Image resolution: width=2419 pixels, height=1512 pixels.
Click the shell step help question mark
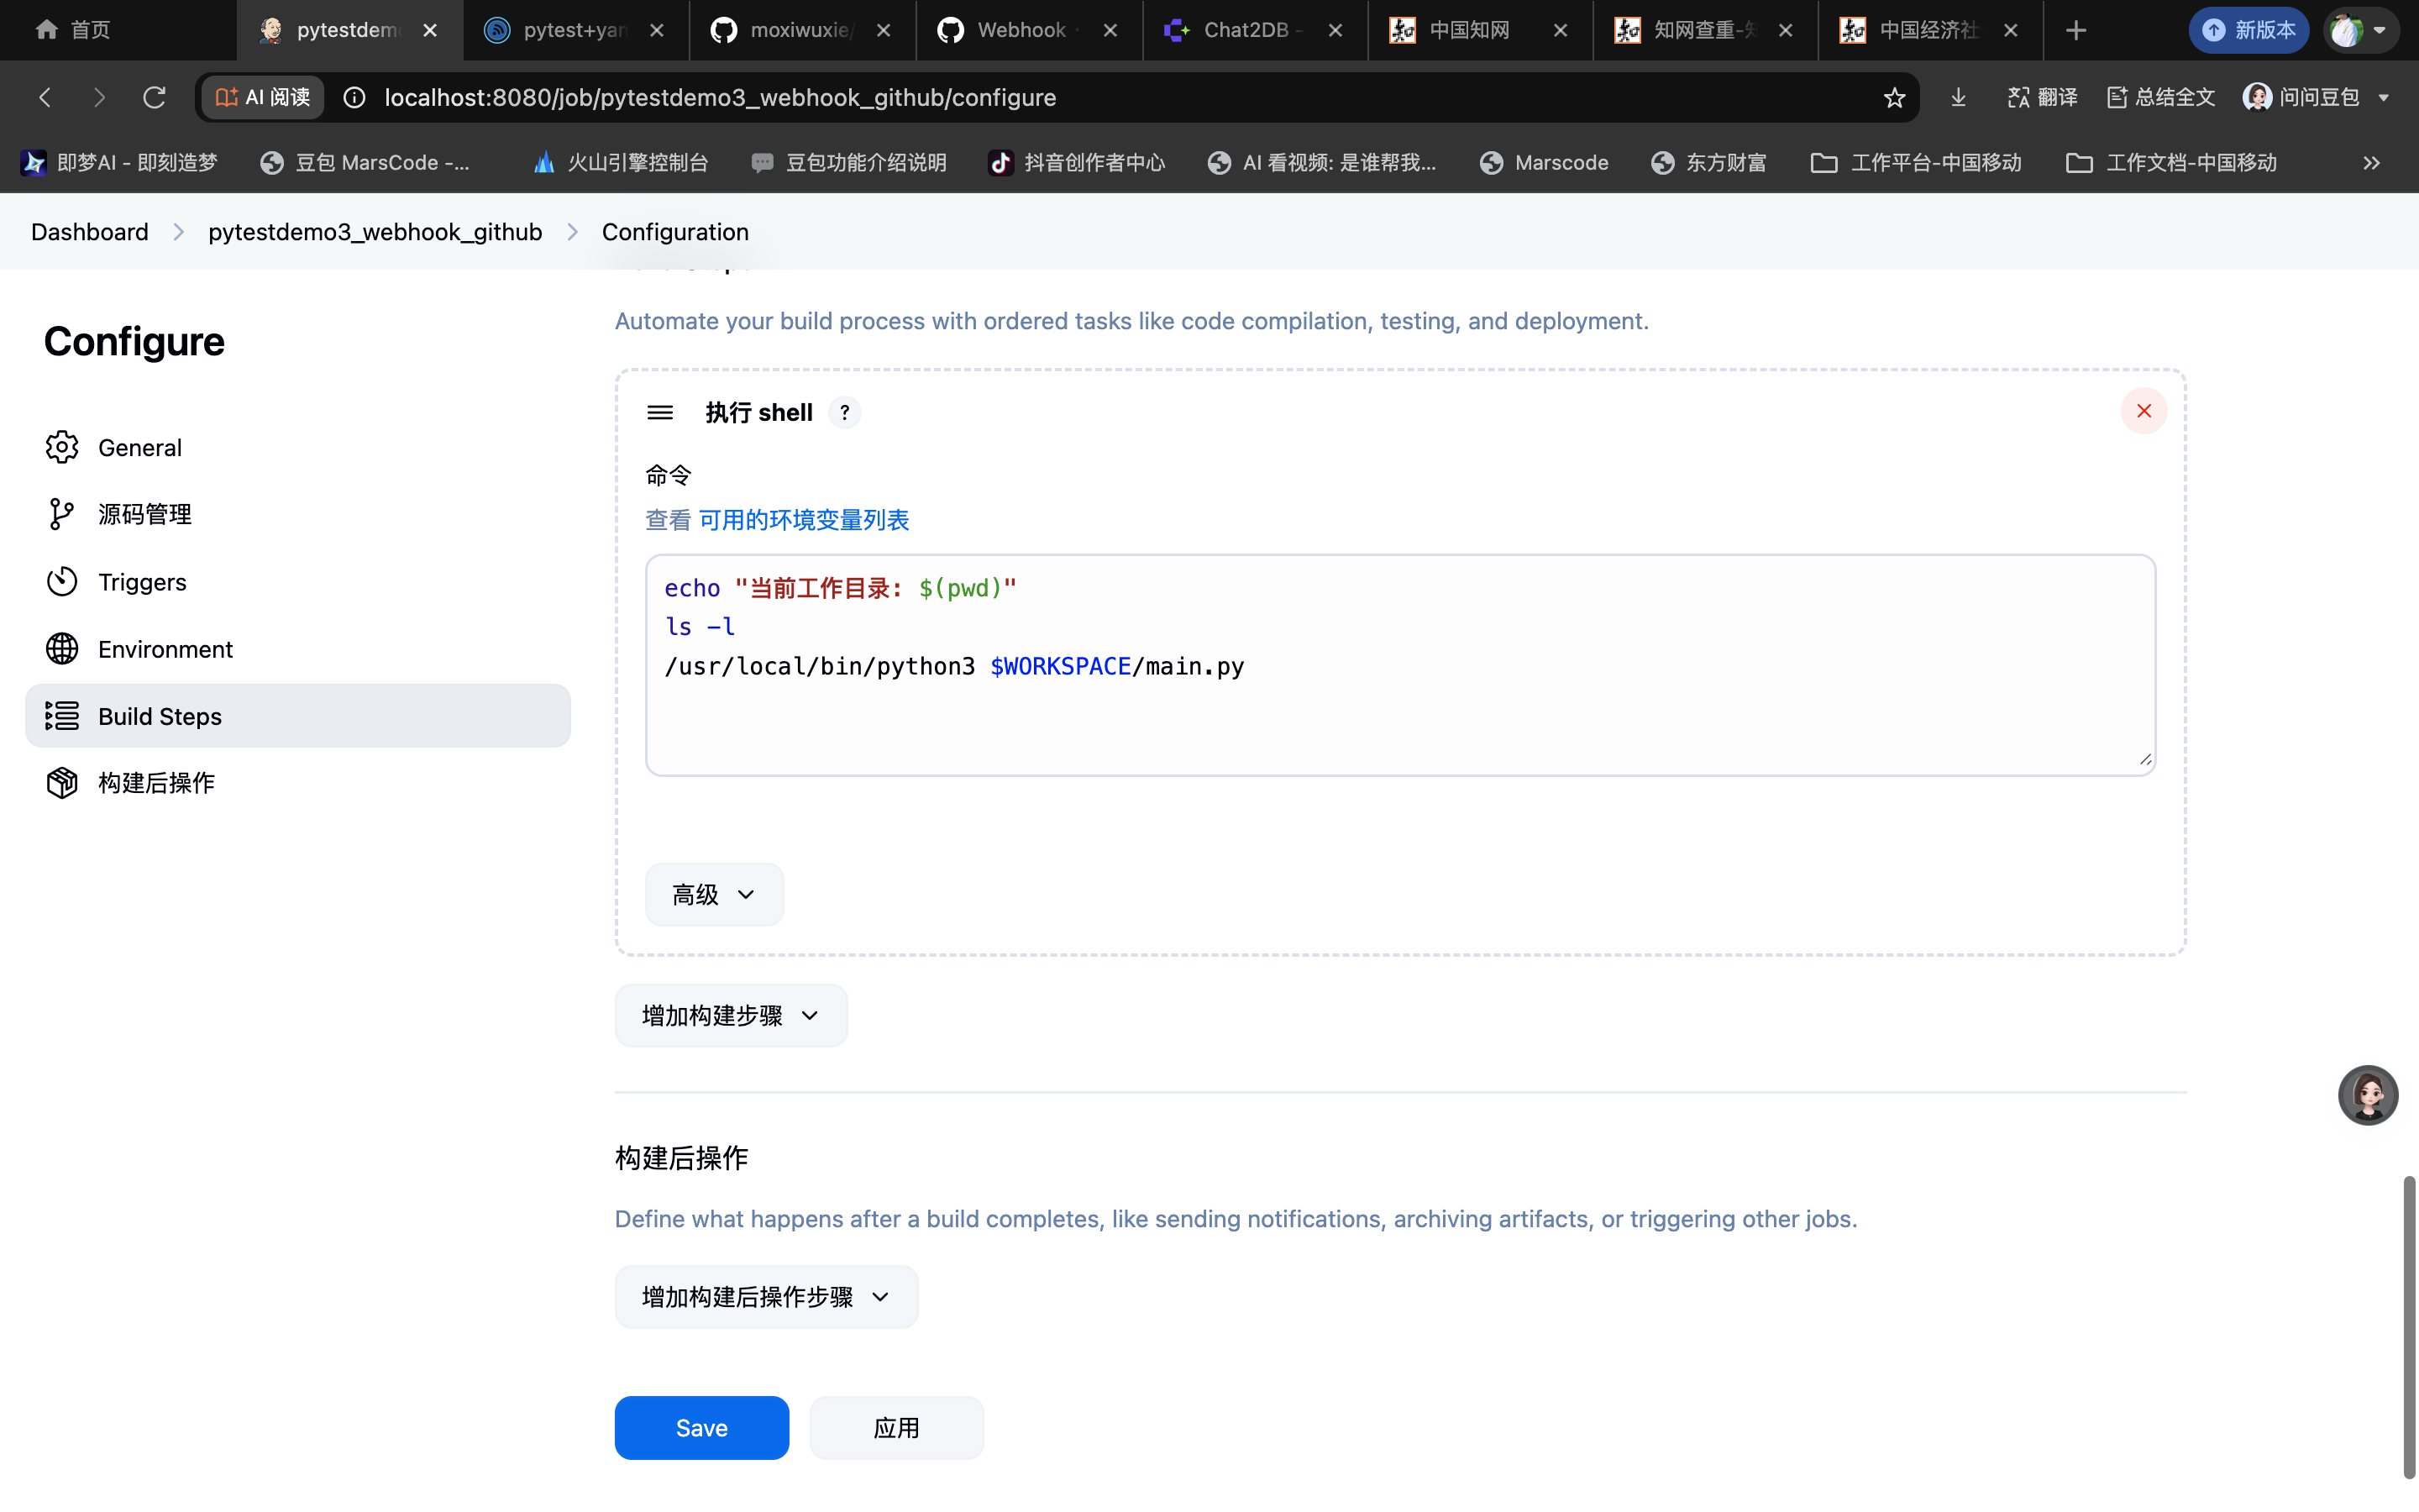pos(845,413)
